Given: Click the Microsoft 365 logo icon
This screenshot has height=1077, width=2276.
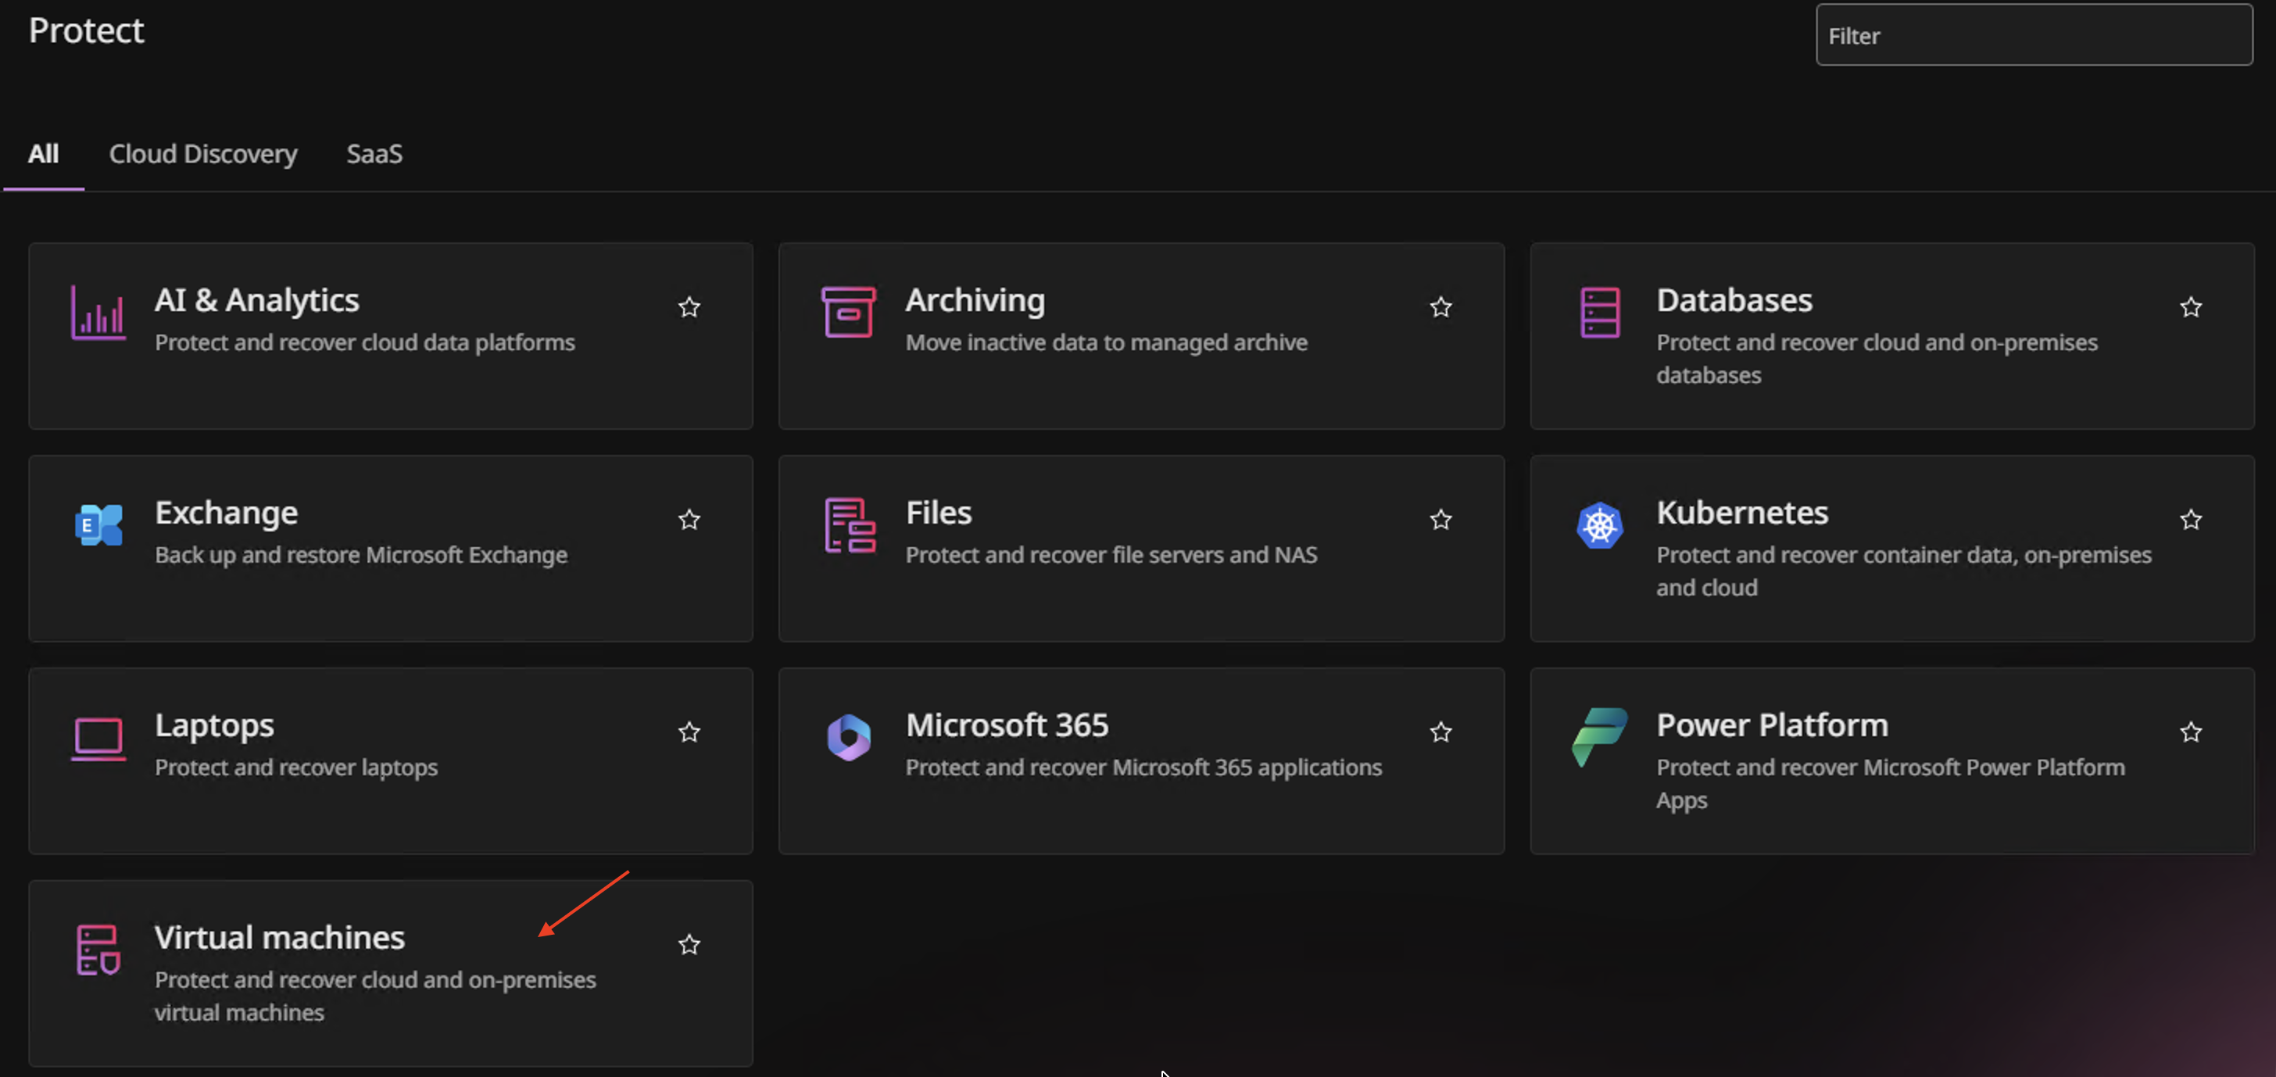Looking at the screenshot, I should pos(848,738).
